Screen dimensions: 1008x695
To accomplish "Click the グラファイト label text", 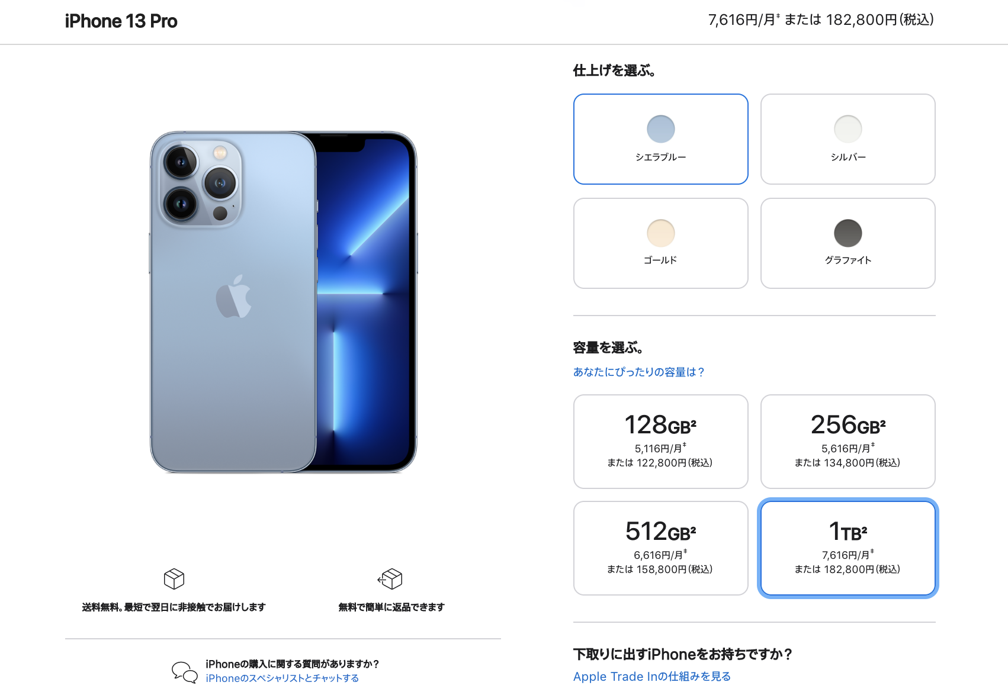I will (848, 260).
